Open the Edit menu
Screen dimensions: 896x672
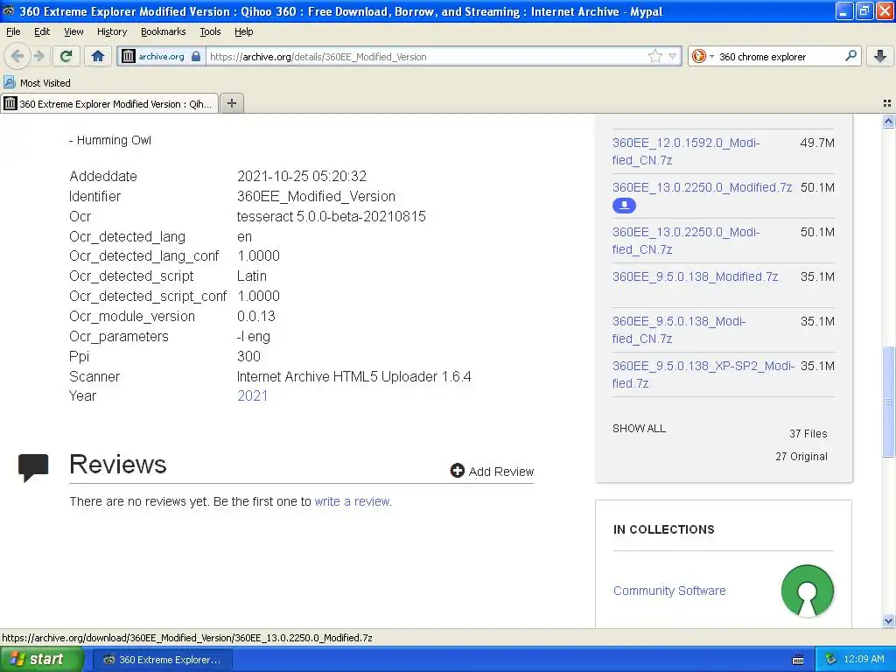[x=42, y=31]
